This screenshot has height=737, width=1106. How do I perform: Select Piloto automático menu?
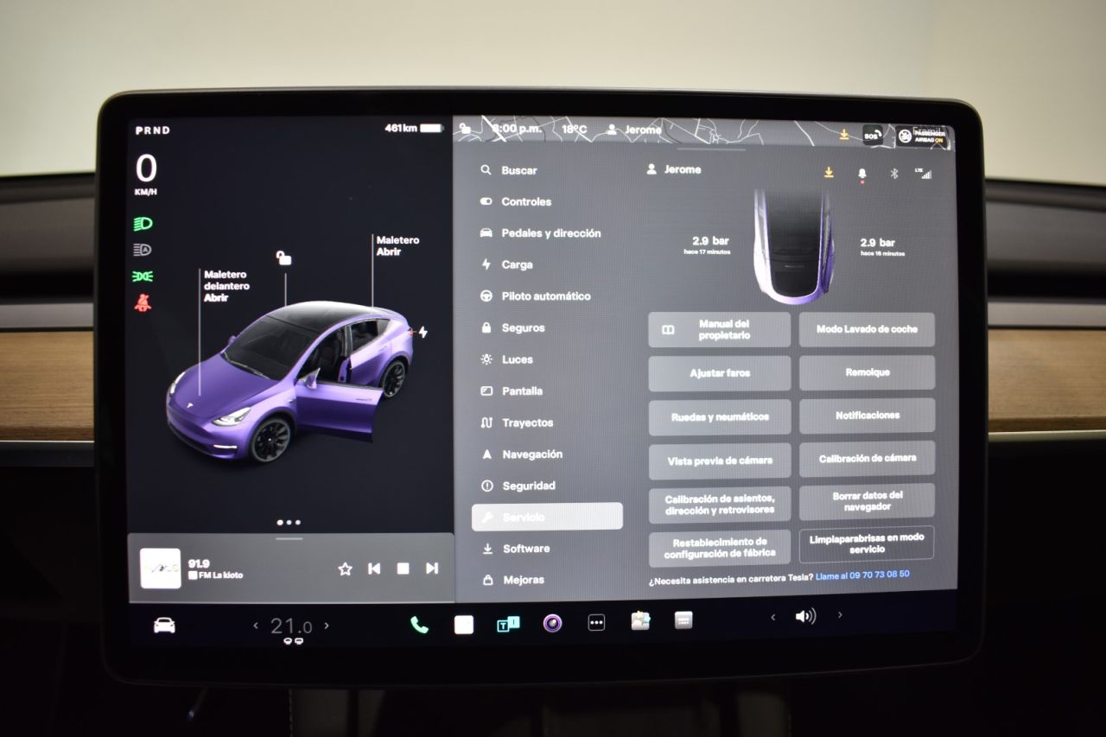(535, 296)
